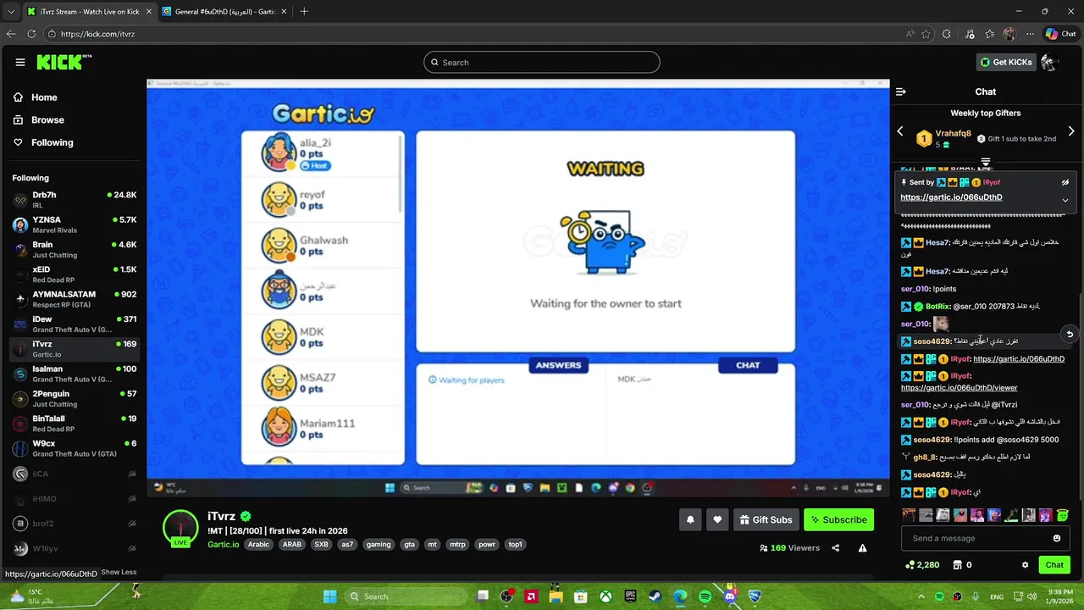Share the stream via share icon

[836, 548]
